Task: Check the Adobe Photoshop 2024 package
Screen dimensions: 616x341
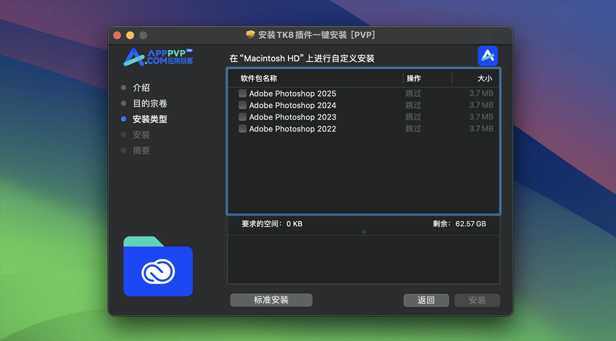Action: pos(242,105)
